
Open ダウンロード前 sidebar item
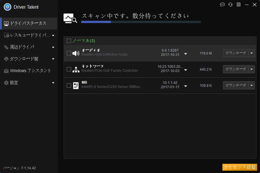pyautogui.click(x=29, y=59)
